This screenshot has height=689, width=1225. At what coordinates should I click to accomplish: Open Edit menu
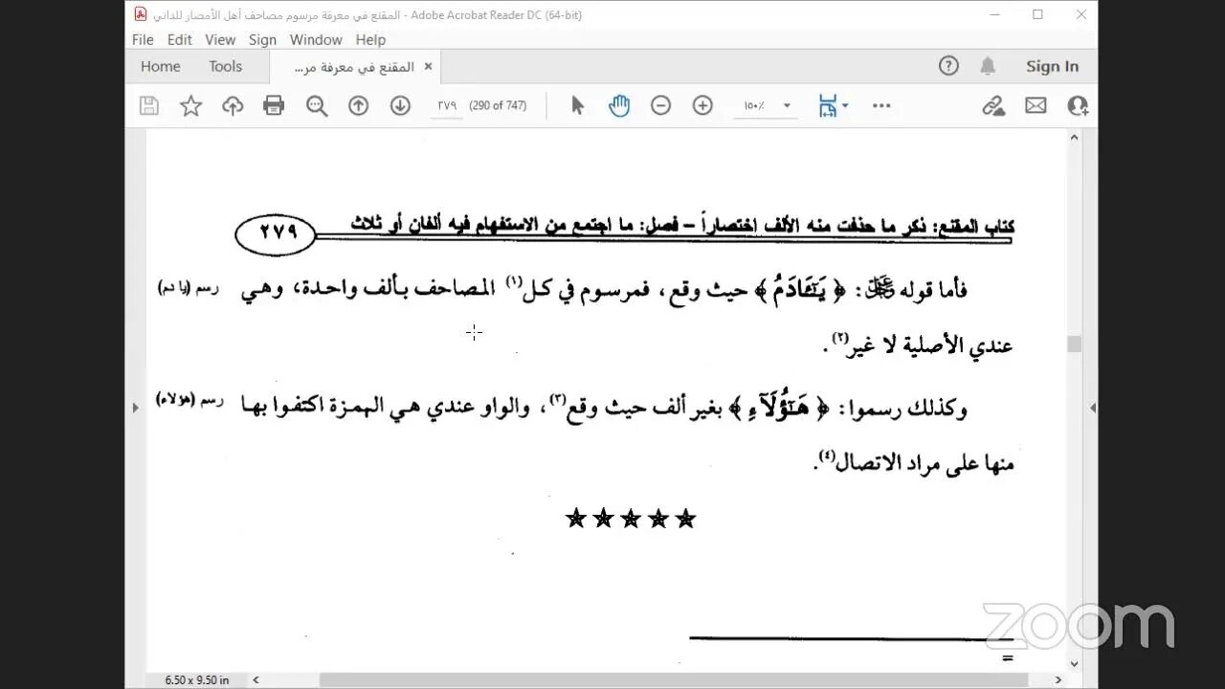(x=179, y=39)
